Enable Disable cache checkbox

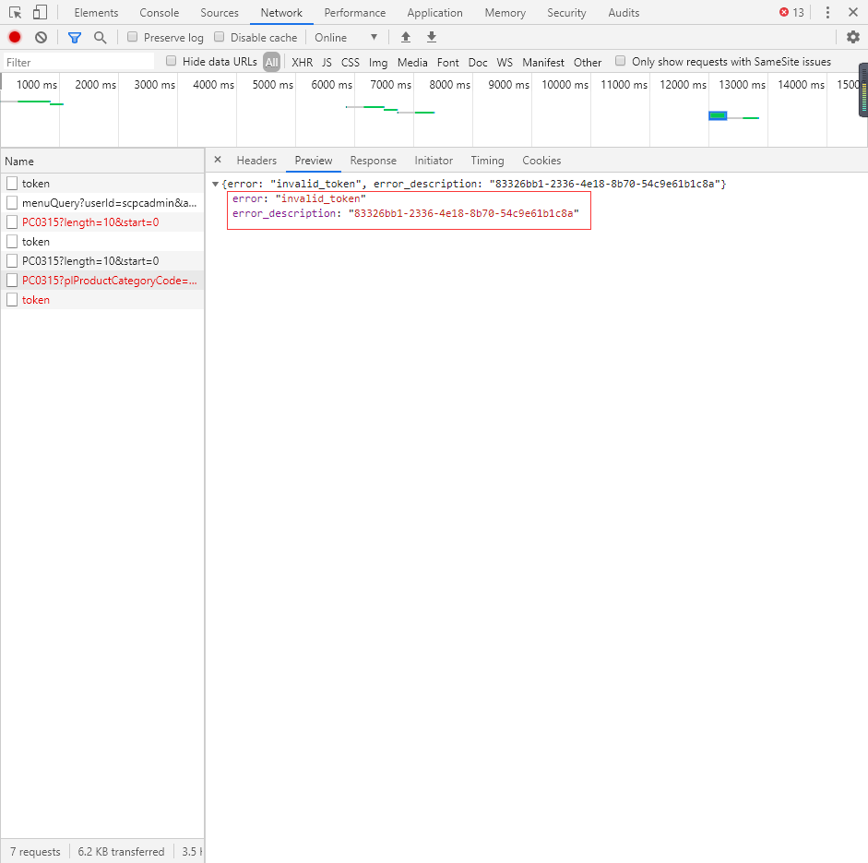[220, 37]
